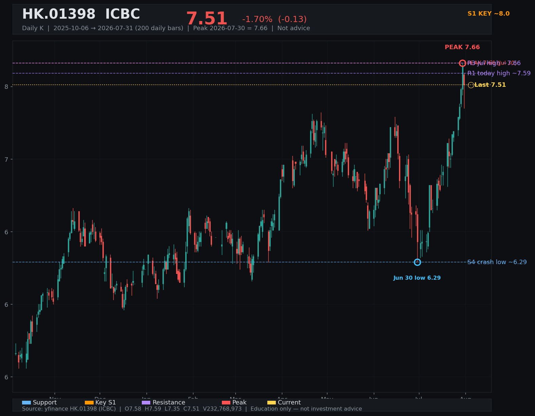This screenshot has width=535, height=416.
Task: Click the y-axis tick label 8
Action: click(6, 86)
